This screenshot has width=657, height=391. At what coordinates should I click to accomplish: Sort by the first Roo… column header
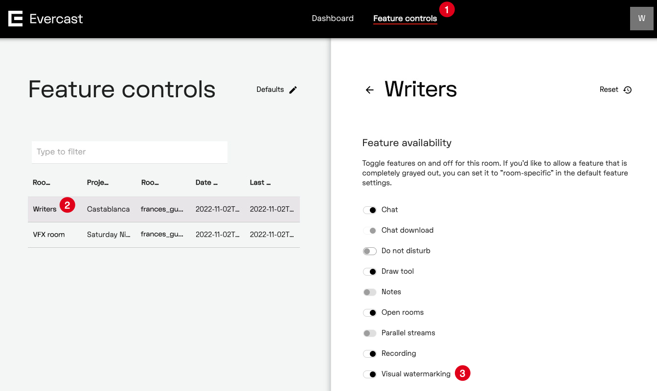coord(42,183)
